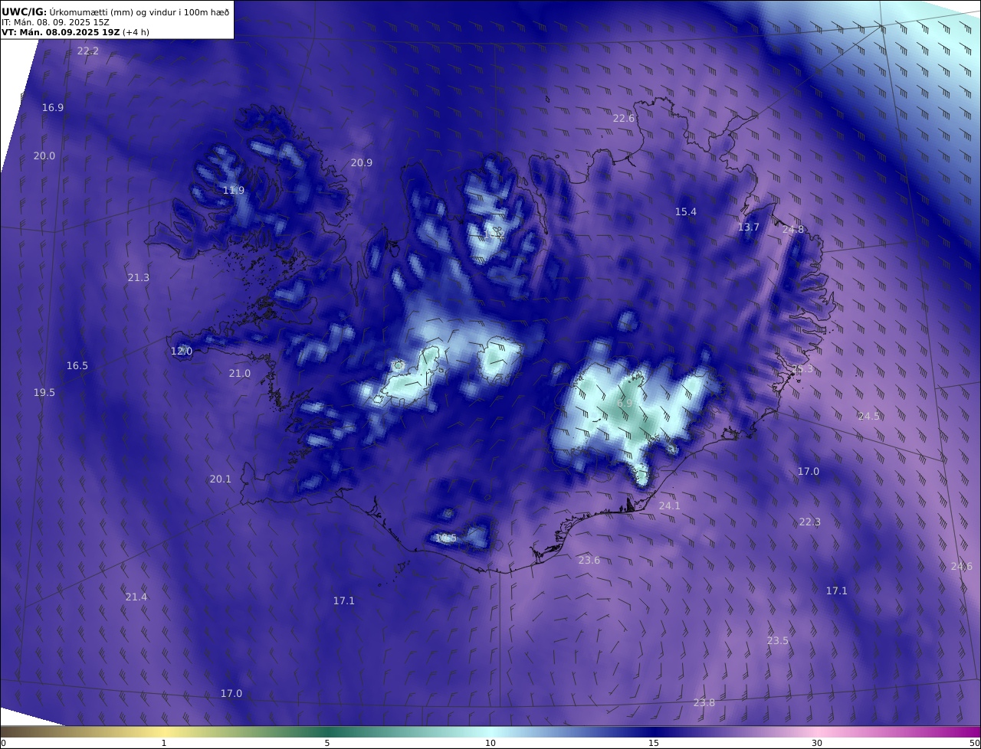Pick the 24.8 value label
The width and height of the screenshot is (981, 749).
pos(793,230)
